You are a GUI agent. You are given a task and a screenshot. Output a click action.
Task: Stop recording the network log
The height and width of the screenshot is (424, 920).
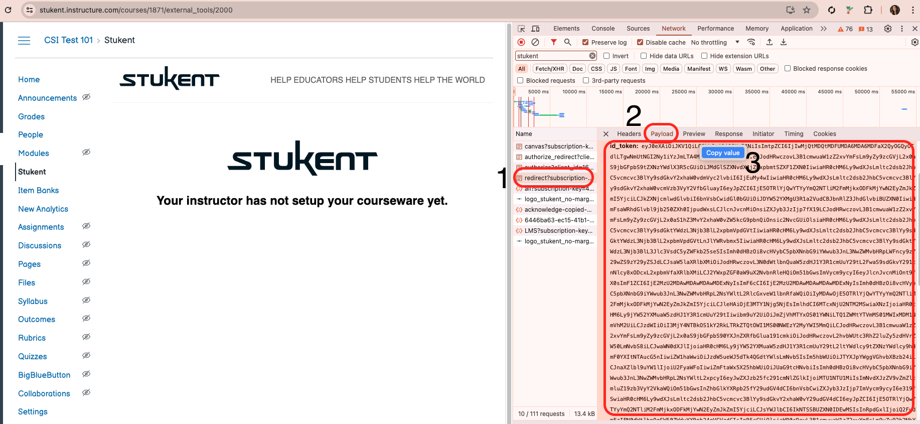pyautogui.click(x=521, y=42)
